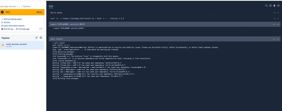The width and height of the screenshot is (282, 111).
Task: Click the '[4/4] Building fresh packages...' line
Action: pos(67,79)
